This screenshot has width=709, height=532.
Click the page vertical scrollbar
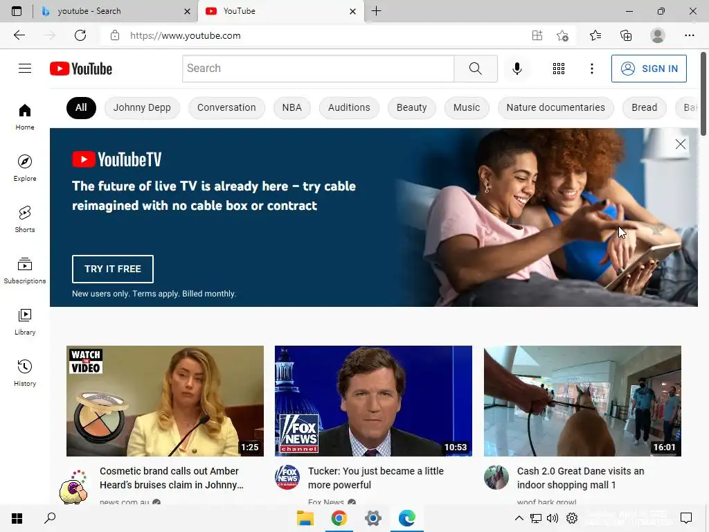703,94
